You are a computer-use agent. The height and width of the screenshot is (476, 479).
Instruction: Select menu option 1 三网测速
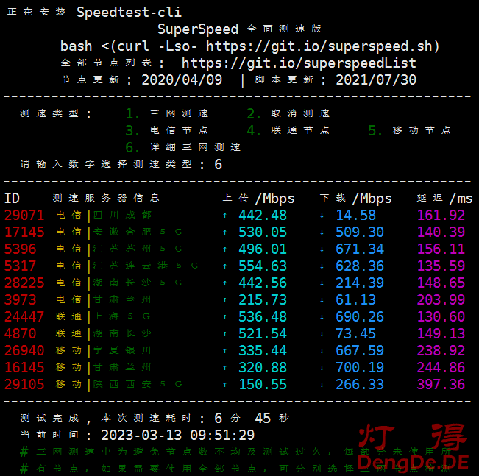click(x=167, y=113)
